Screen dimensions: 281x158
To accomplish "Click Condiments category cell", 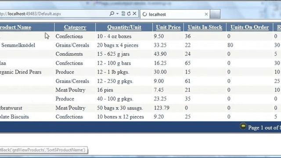I will click(69, 54).
